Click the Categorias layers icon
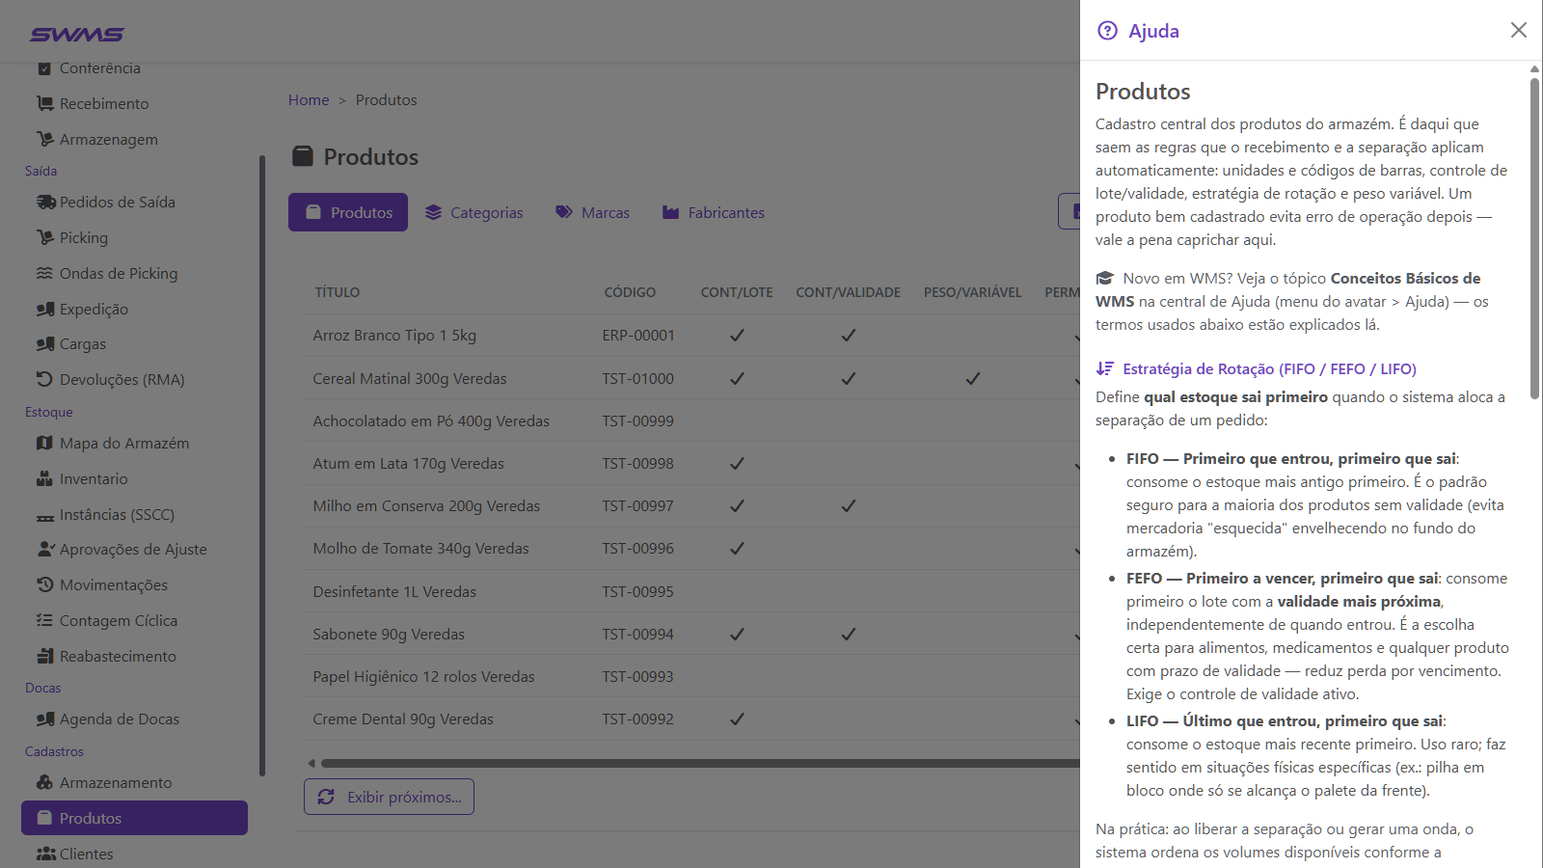The width and height of the screenshot is (1543, 868). point(433,212)
